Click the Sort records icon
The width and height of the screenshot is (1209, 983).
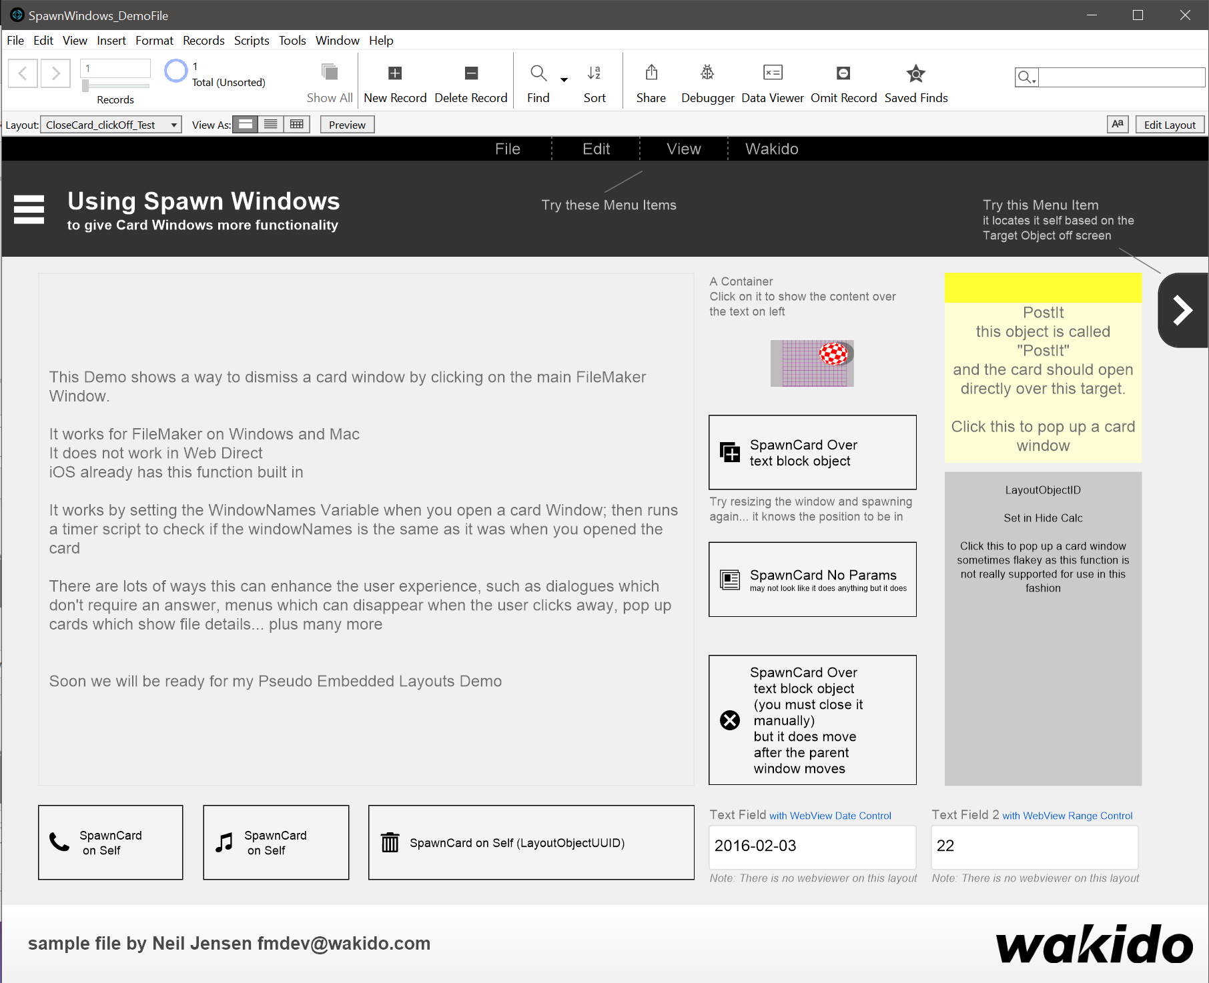(594, 73)
